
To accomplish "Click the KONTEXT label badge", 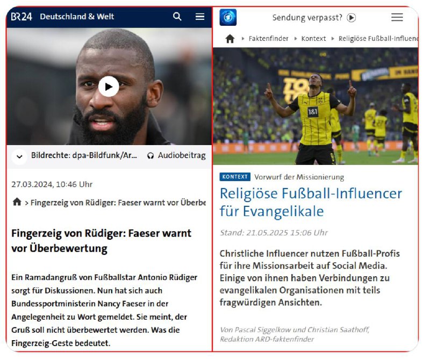I will coord(235,177).
